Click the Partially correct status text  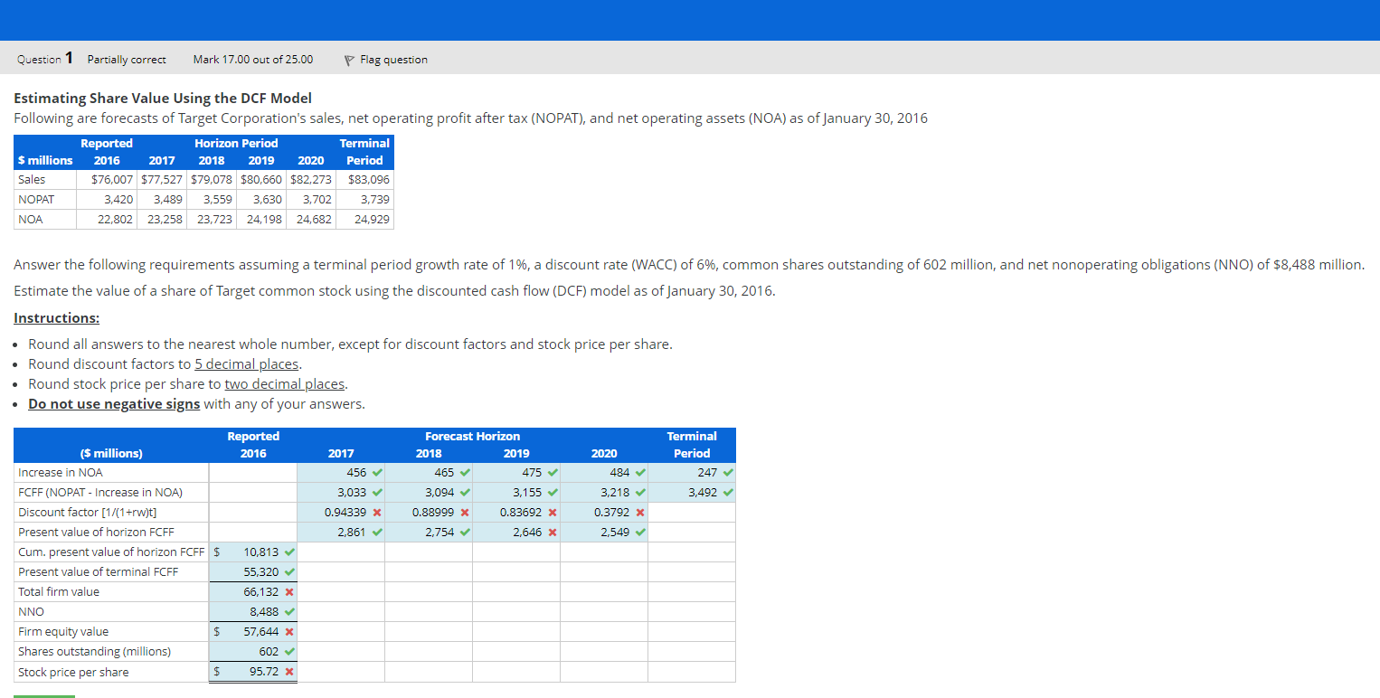click(x=127, y=60)
